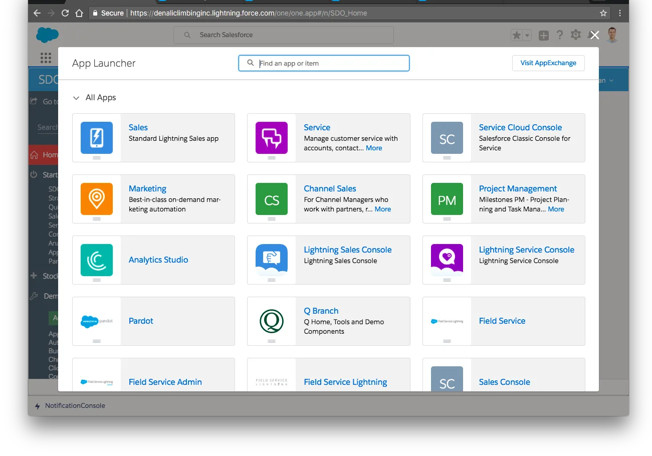Screen dimensions: 652x456
Task: Open the Sales app icon
Action: click(x=97, y=138)
